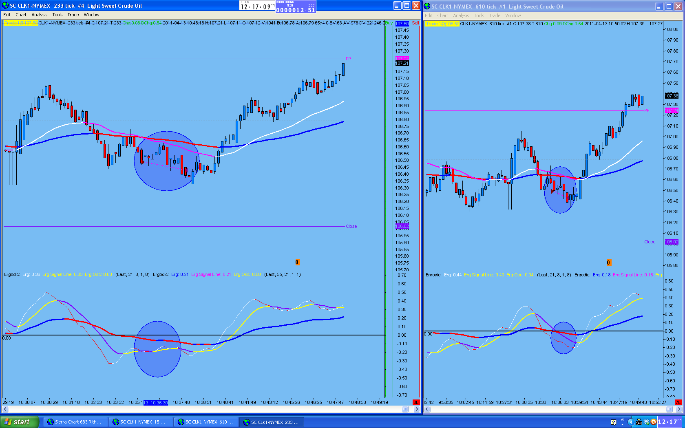Click the PP label in 610 tick chart
685x428 pixels.
(x=647, y=110)
